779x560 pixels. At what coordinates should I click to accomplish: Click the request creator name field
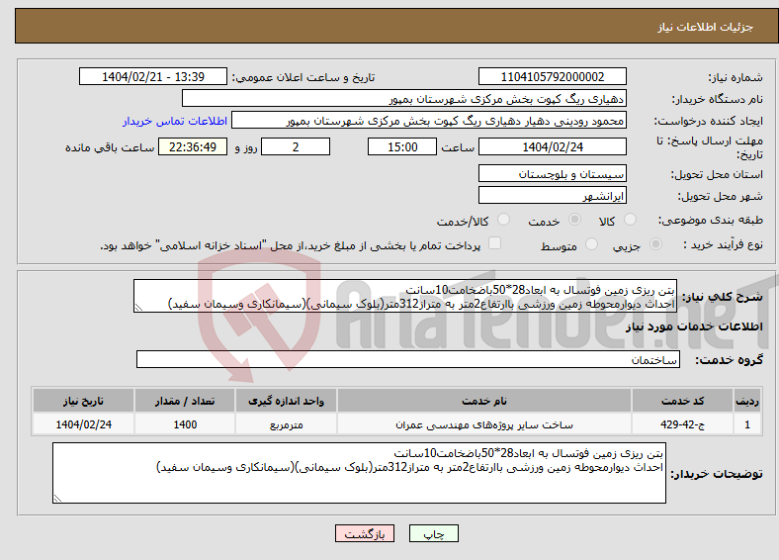(429, 121)
